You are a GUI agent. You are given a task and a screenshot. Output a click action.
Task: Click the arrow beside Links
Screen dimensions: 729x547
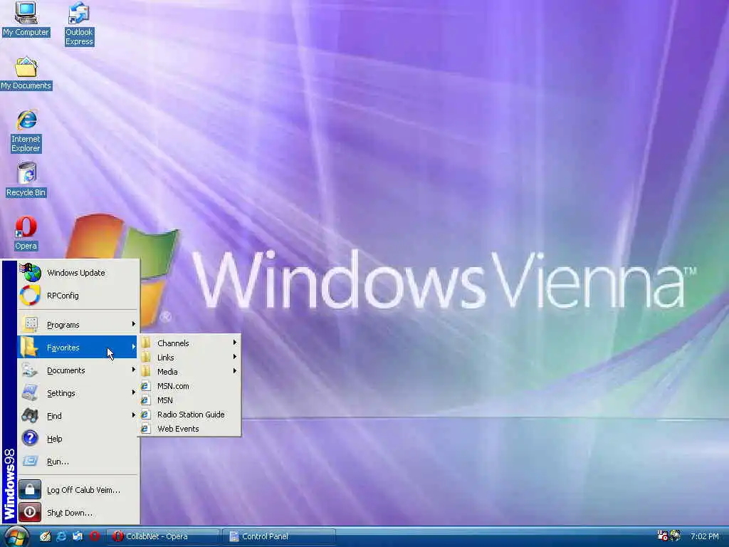(x=235, y=357)
